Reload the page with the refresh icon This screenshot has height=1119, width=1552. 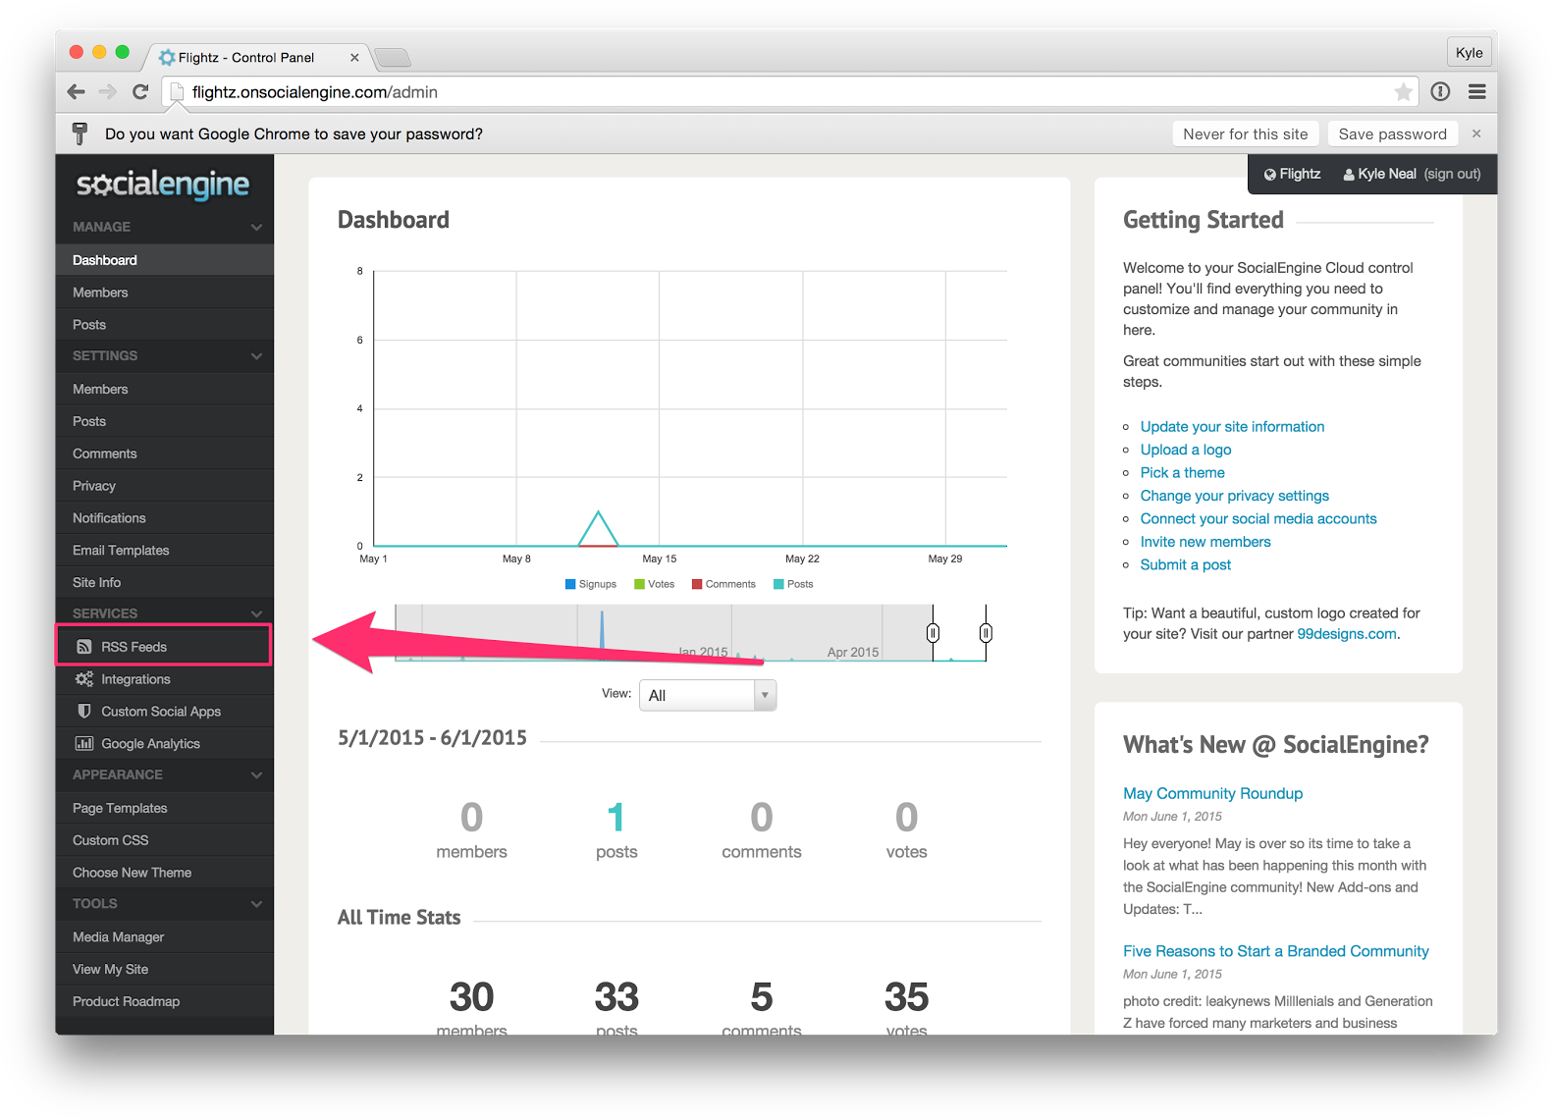pyautogui.click(x=140, y=91)
